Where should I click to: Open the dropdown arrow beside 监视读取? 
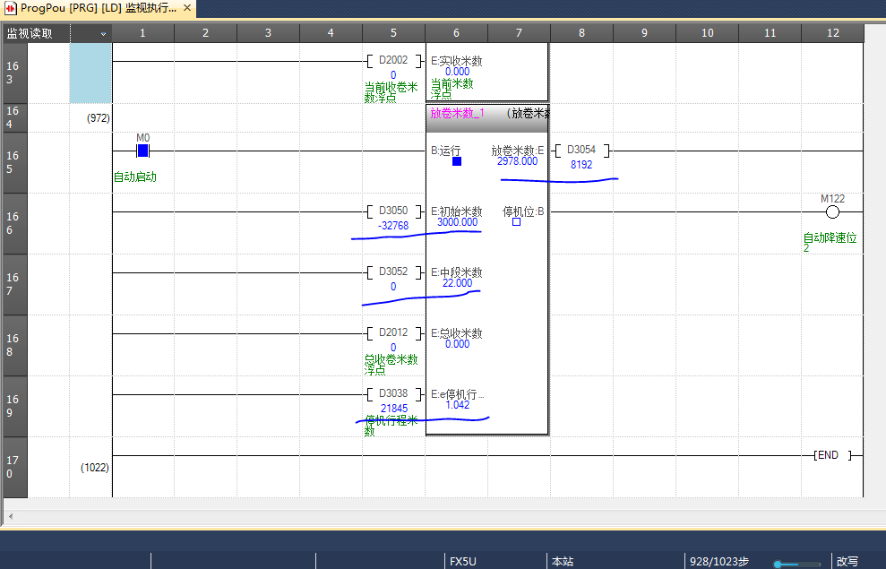click(103, 33)
